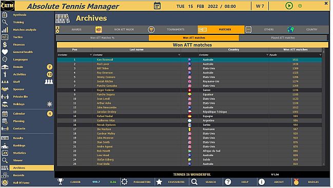Click the Activities notification badge 12

pyautogui.click(x=49, y=74)
